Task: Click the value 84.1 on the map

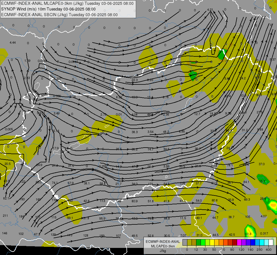Action: tap(246, 182)
